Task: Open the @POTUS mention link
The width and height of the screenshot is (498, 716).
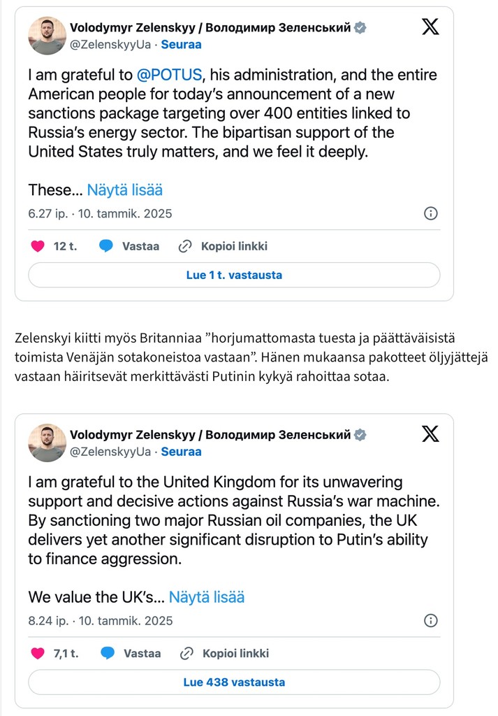Action: coord(169,75)
